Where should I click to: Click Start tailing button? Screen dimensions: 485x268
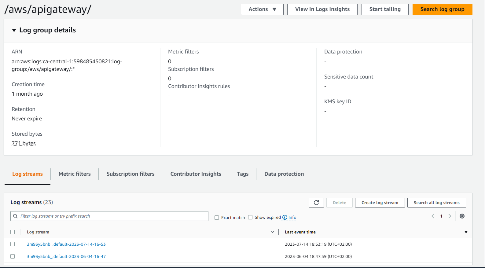point(385,9)
